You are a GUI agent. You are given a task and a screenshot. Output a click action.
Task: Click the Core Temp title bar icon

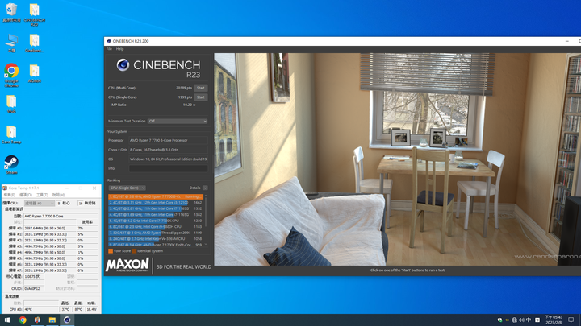click(5, 188)
